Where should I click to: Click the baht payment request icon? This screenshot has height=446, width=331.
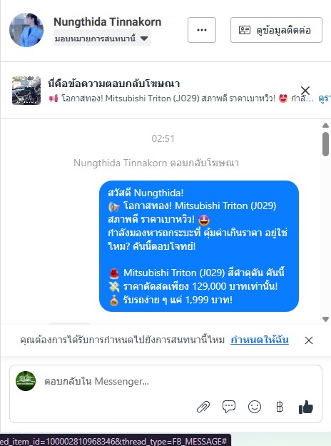280,407
